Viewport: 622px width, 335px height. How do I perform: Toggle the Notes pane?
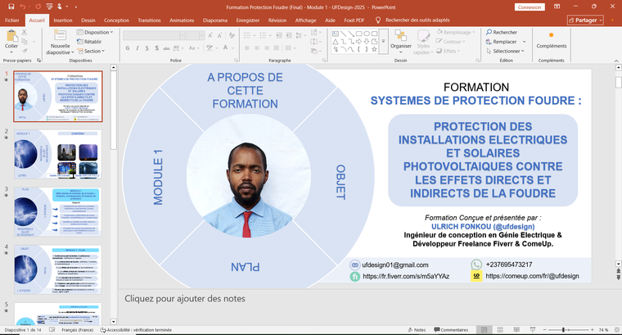coord(416,329)
